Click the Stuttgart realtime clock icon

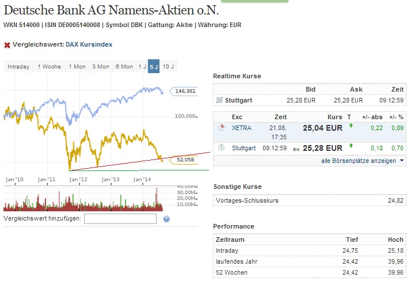pos(221,148)
